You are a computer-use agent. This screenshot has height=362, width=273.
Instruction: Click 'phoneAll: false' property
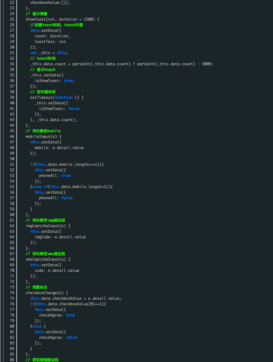point(56,198)
